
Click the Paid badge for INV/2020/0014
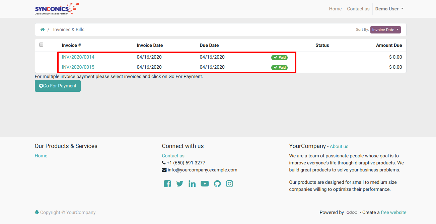pyautogui.click(x=279, y=57)
